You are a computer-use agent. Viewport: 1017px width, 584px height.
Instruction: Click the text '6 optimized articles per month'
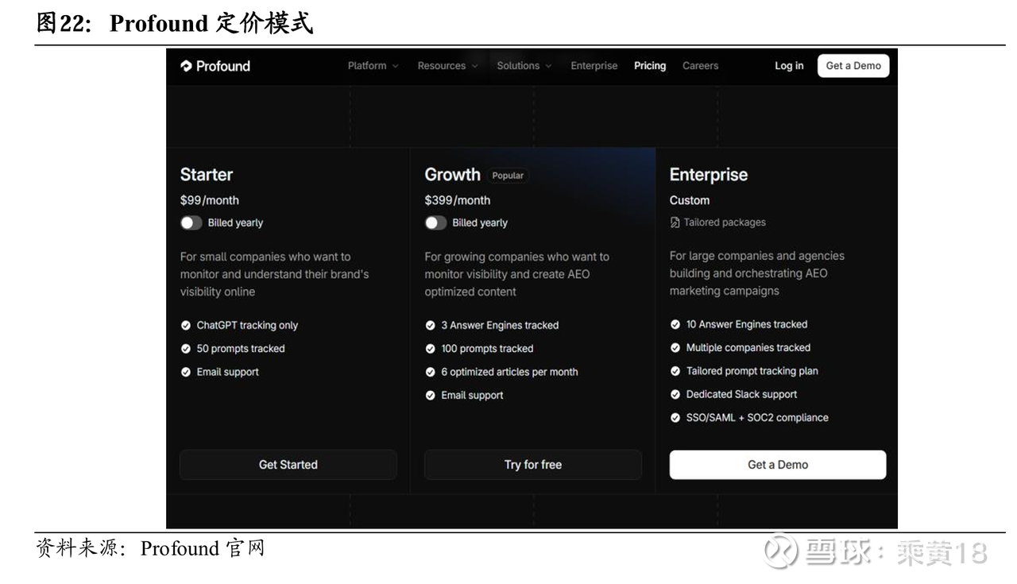pyautogui.click(x=509, y=372)
